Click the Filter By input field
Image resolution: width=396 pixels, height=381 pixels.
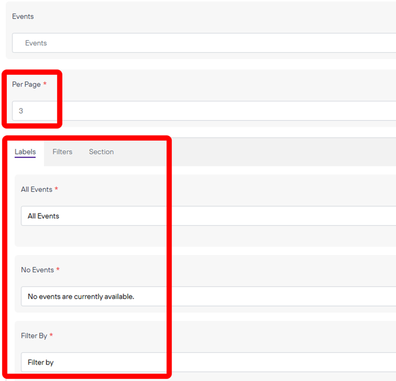coord(208,362)
